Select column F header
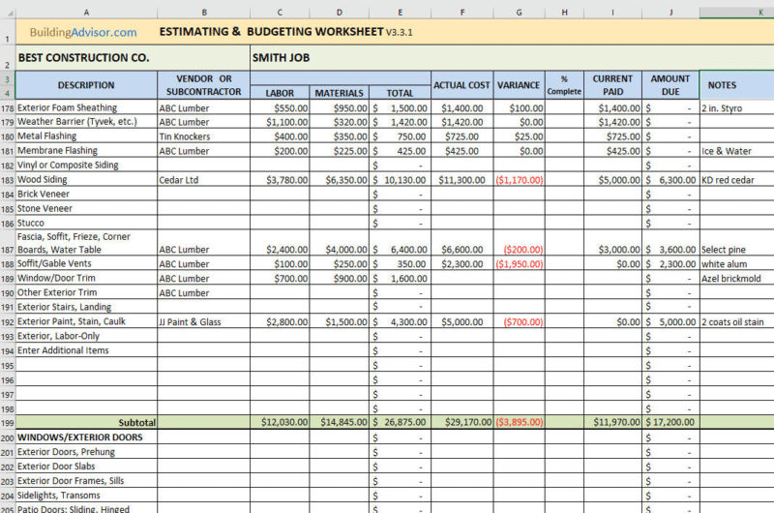The height and width of the screenshot is (513, 774). coord(462,13)
